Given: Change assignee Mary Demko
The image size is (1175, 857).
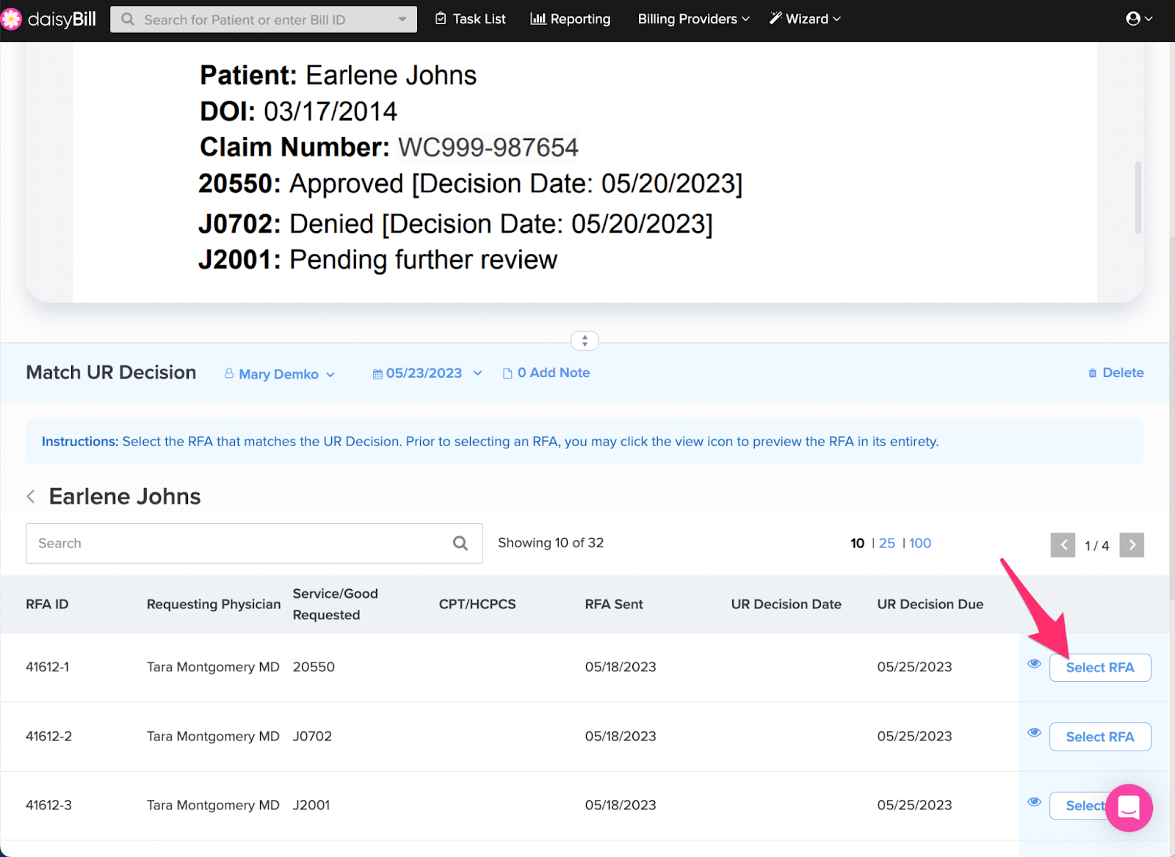Looking at the screenshot, I should 279,374.
